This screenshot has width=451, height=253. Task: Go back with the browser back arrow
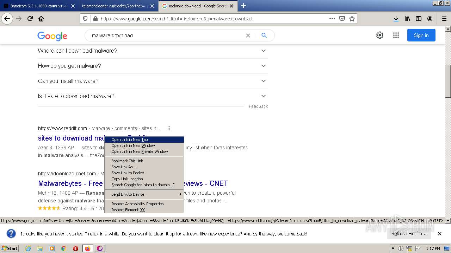pos(7,19)
